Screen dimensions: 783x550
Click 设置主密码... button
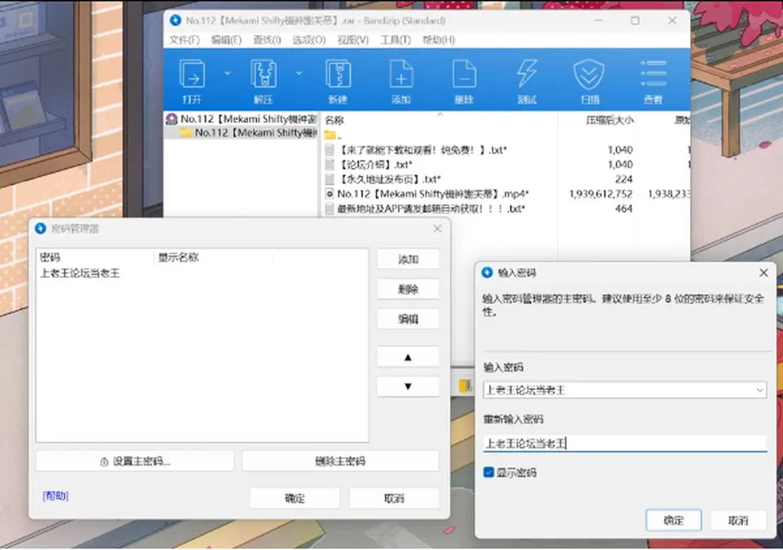(x=135, y=461)
